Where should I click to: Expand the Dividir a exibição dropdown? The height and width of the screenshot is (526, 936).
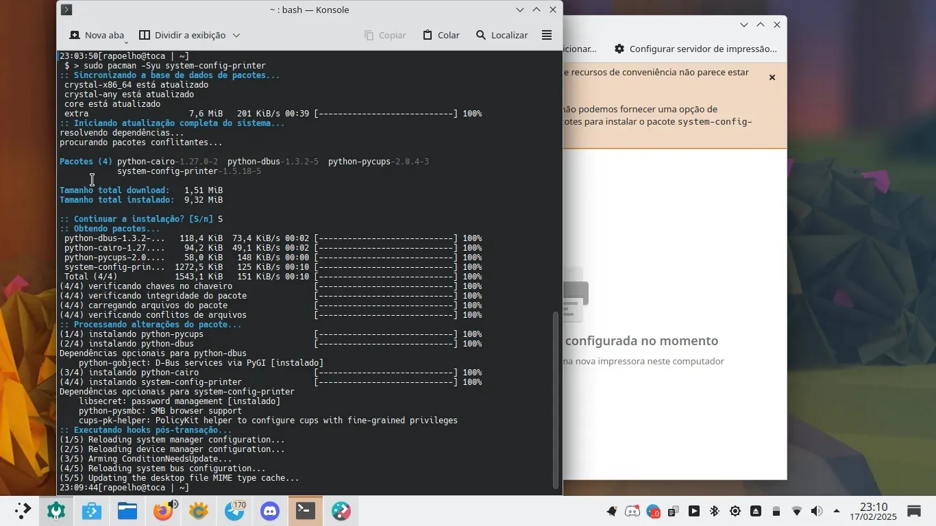pyautogui.click(x=236, y=35)
